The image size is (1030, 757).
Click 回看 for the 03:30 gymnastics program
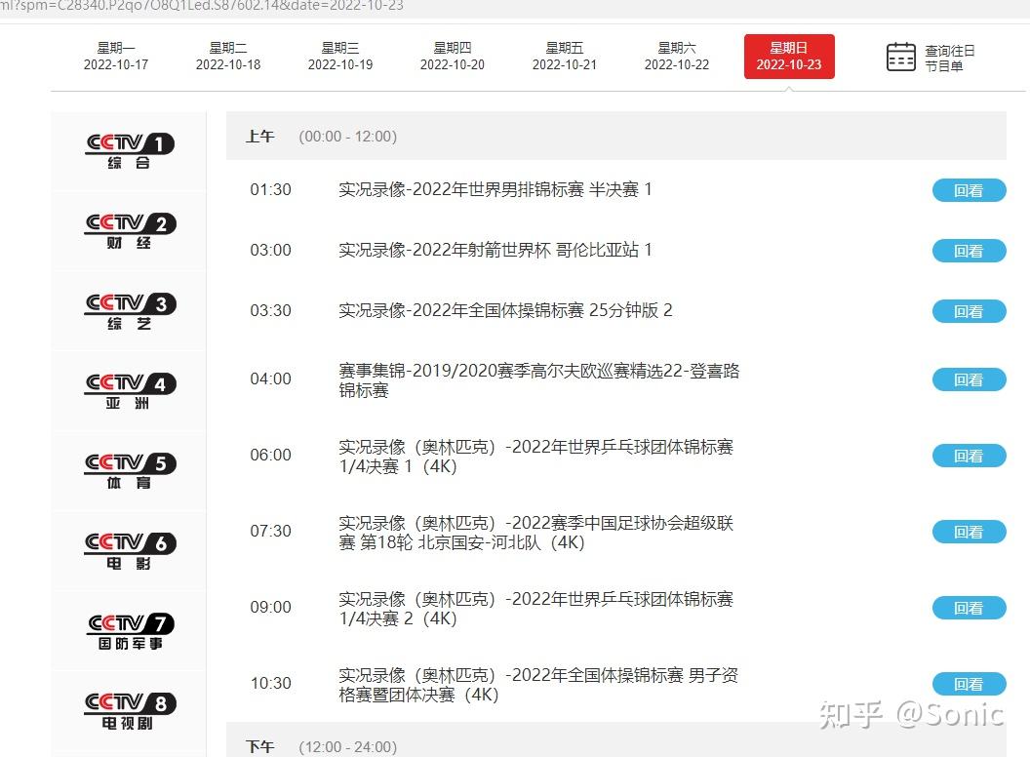click(969, 311)
